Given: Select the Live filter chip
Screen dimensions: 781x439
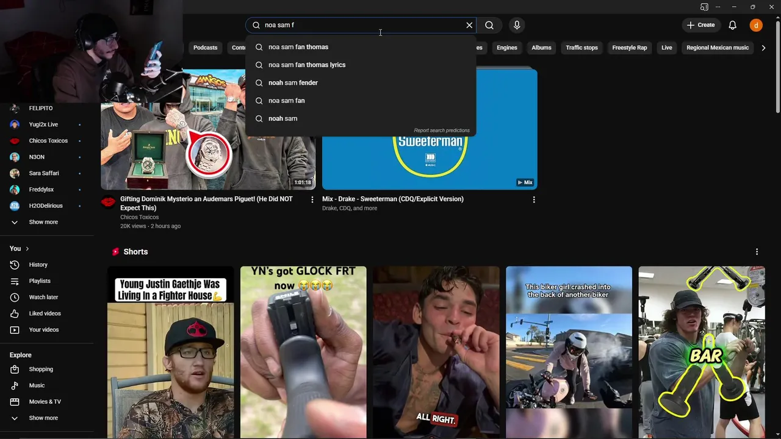Looking at the screenshot, I should point(667,48).
